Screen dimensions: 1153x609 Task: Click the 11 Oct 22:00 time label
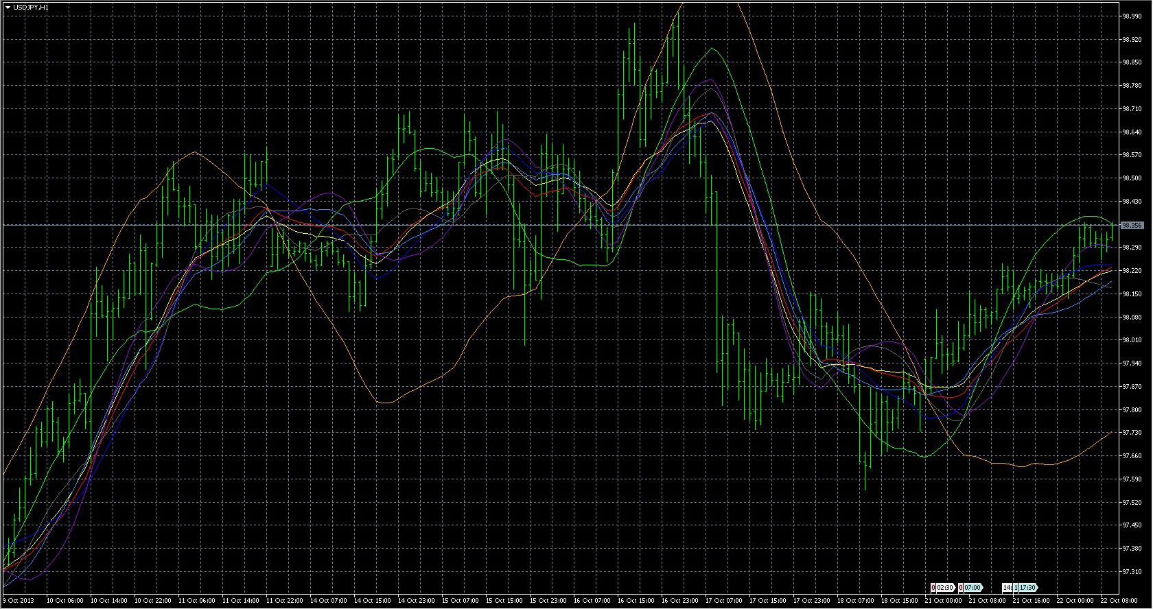(x=285, y=601)
